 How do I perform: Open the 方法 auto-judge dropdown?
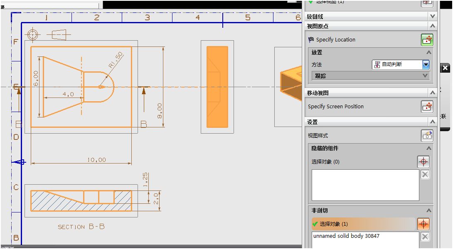(x=426, y=65)
